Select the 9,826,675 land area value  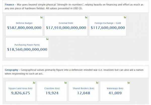[19, 93]
